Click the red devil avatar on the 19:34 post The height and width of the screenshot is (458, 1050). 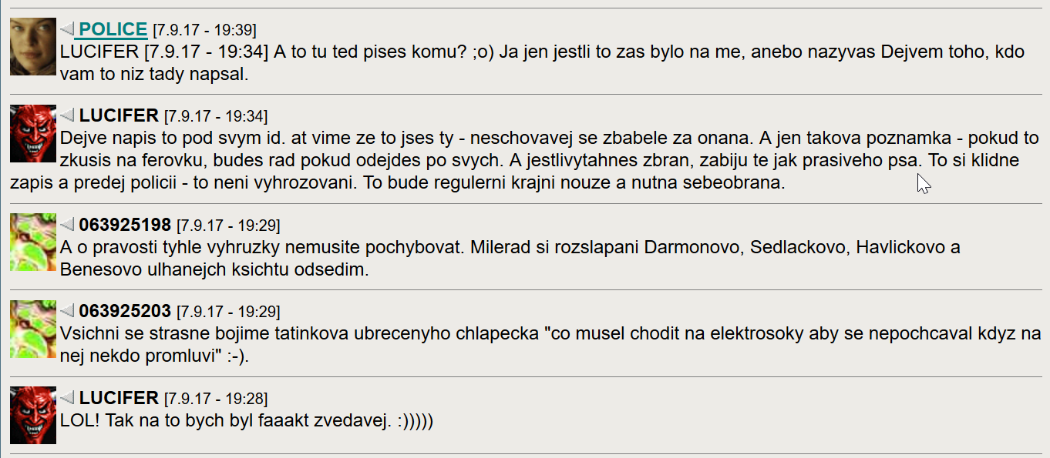(x=33, y=133)
